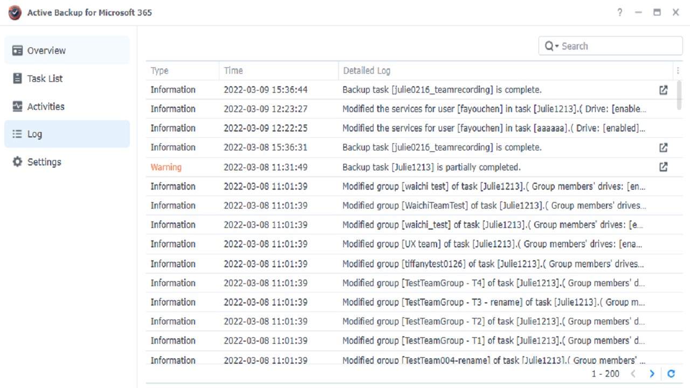Screen dimensions: 690x388
Task: Minimize the Active Backup window
Action: [639, 12]
